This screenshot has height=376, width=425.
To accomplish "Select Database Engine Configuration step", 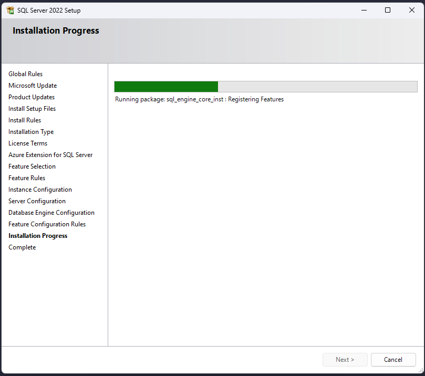I will [51, 213].
